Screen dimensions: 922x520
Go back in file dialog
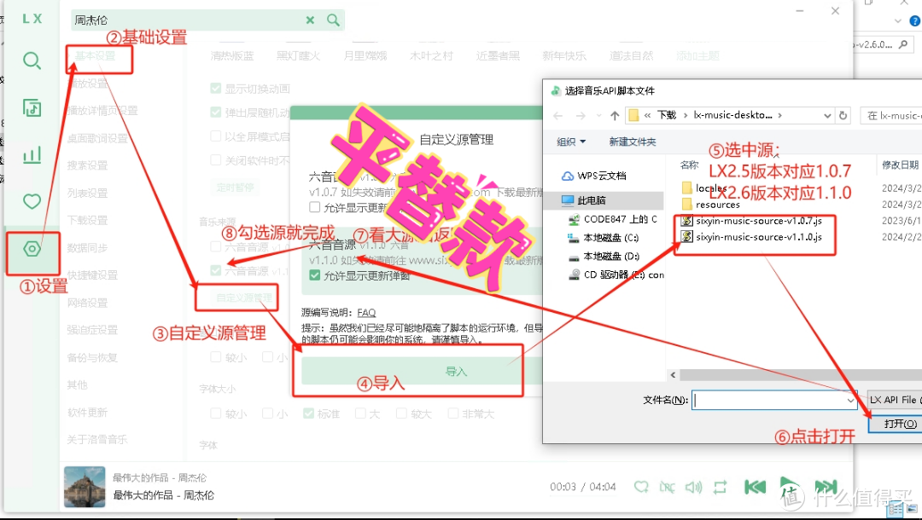coord(558,116)
